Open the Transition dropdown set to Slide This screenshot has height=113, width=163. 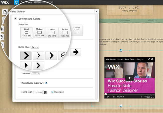tap(36, 74)
